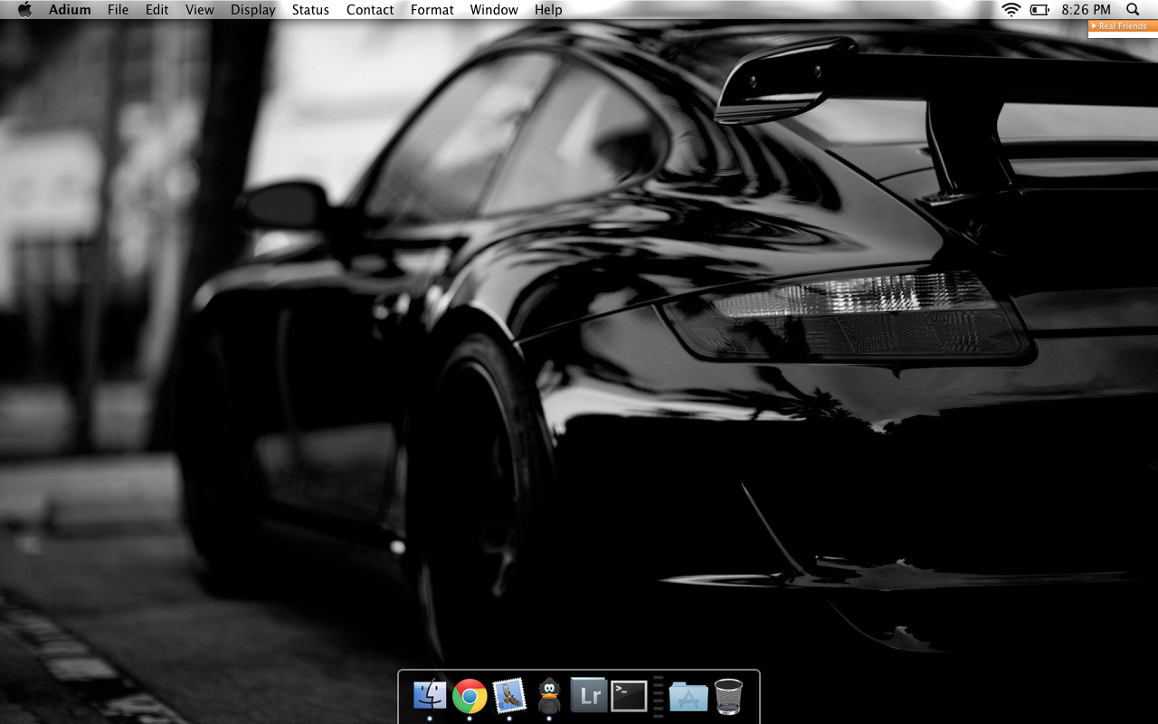Open Finder from the dock
The image size is (1158, 724).
pyautogui.click(x=430, y=695)
